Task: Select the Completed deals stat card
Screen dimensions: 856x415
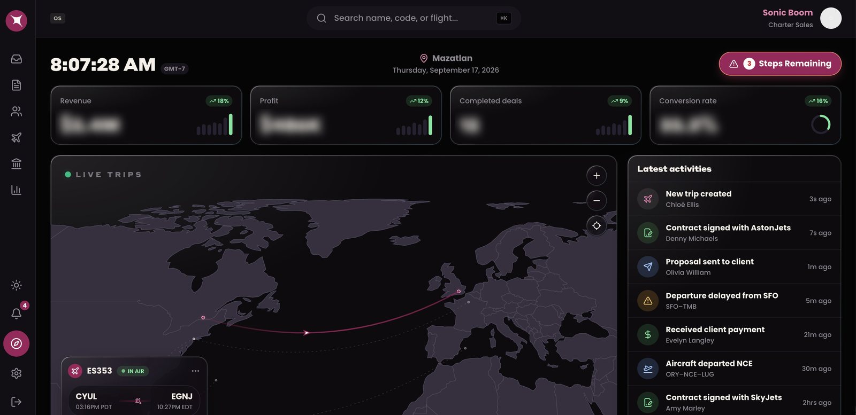Action: pos(546,115)
